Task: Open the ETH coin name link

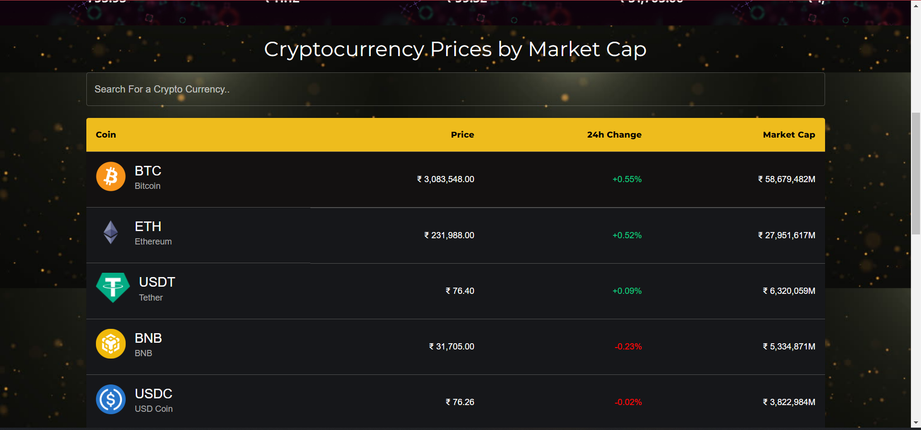Action: pyautogui.click(x=148, y=227)
